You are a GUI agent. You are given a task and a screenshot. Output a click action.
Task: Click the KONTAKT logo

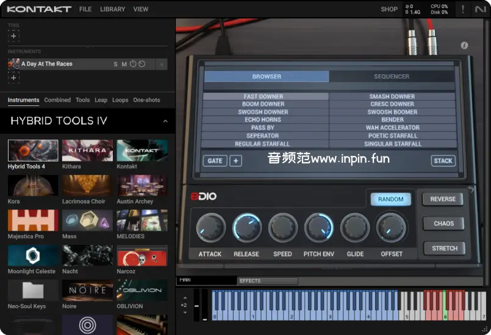39,9
